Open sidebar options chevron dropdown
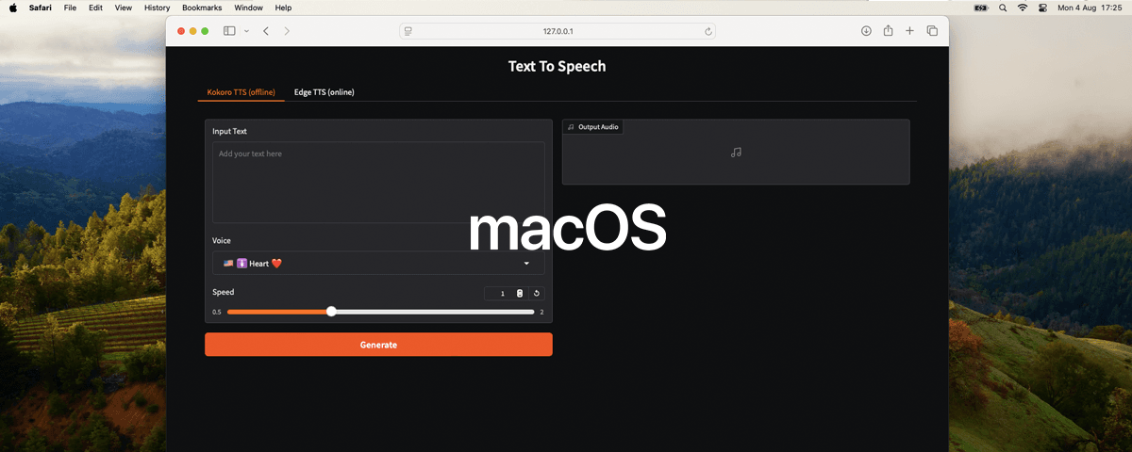The image size is (1132, 452). (246, 31)
